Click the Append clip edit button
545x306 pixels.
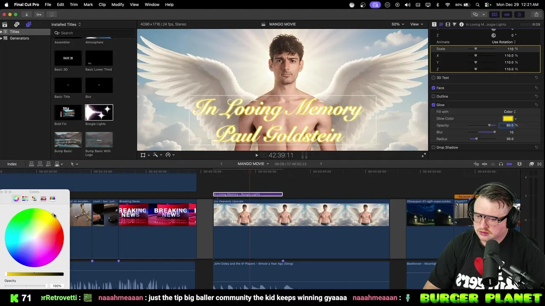click(48, 164)
